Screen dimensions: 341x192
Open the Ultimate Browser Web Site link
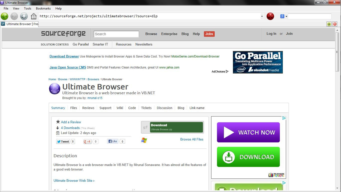point(74,180)
